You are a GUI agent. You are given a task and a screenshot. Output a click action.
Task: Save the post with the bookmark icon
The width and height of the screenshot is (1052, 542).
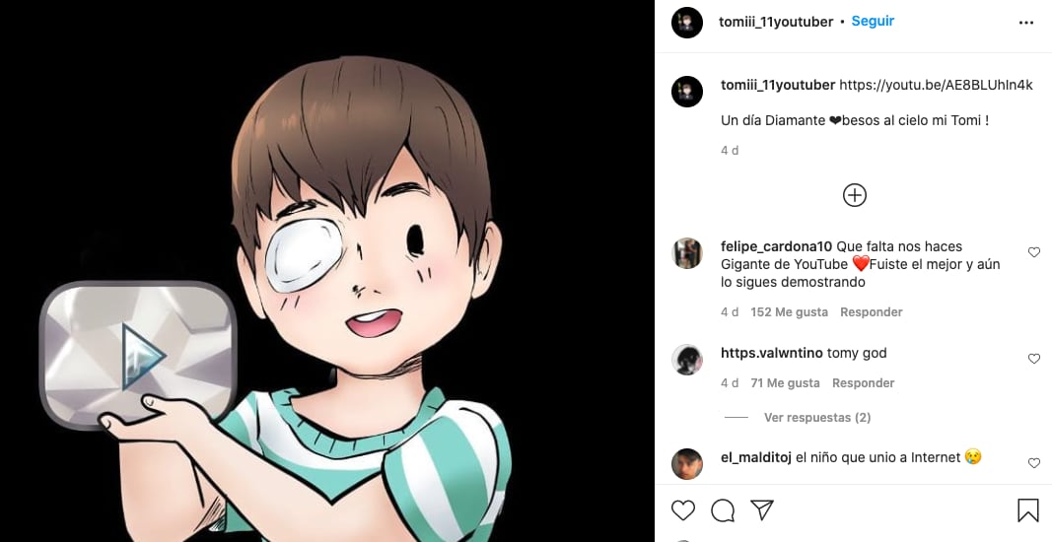(x=1027, y=509)
